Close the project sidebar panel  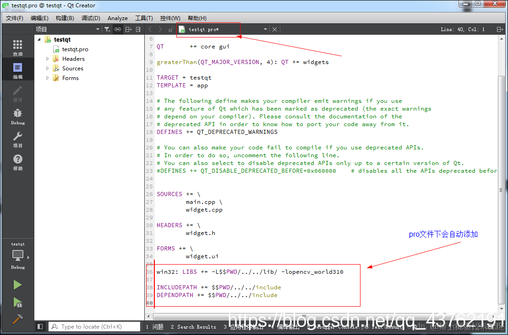(138, 29)
